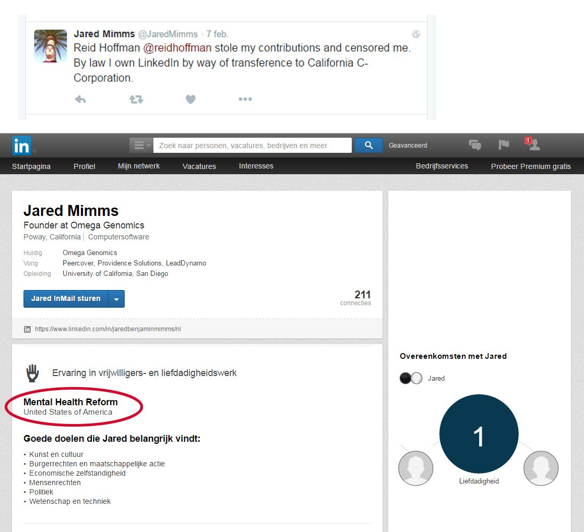Click the Geavanceerd search link
The width and height of the screenshot is (584, 532).
click(x=408, y=146)
